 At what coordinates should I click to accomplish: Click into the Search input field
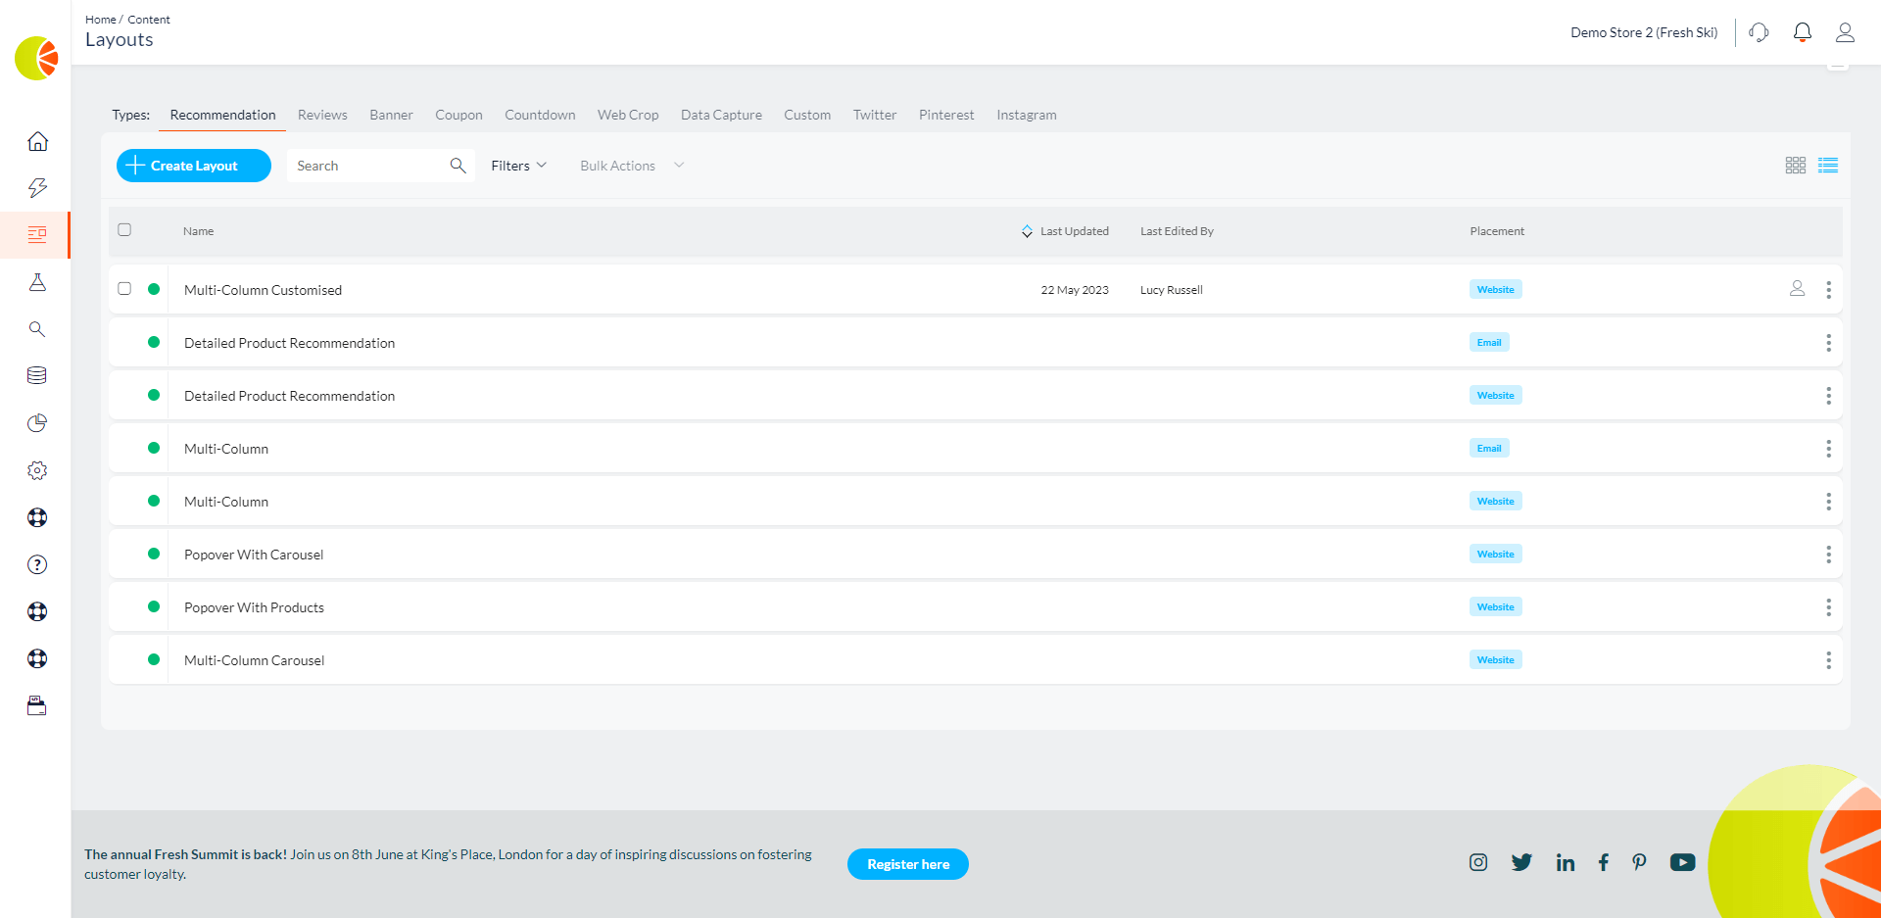coord(367,166)
